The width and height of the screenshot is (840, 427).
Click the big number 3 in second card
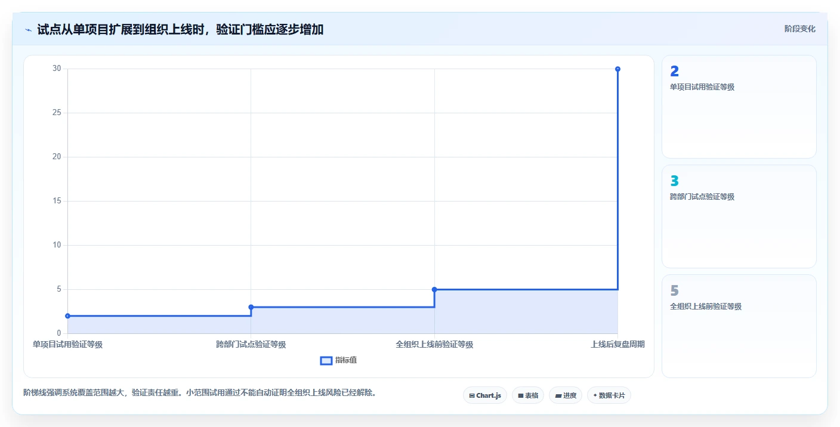point(675,181)
